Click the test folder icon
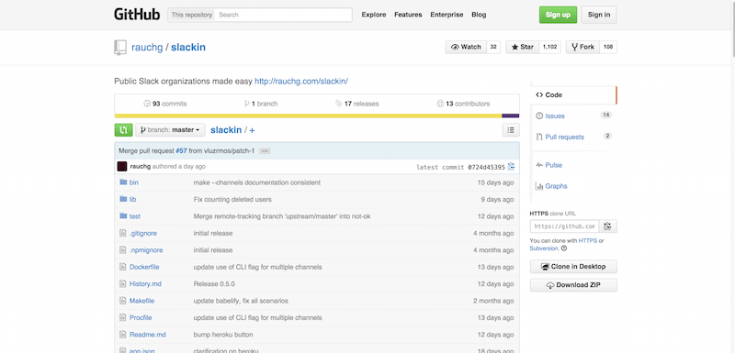 pos(123,216)
